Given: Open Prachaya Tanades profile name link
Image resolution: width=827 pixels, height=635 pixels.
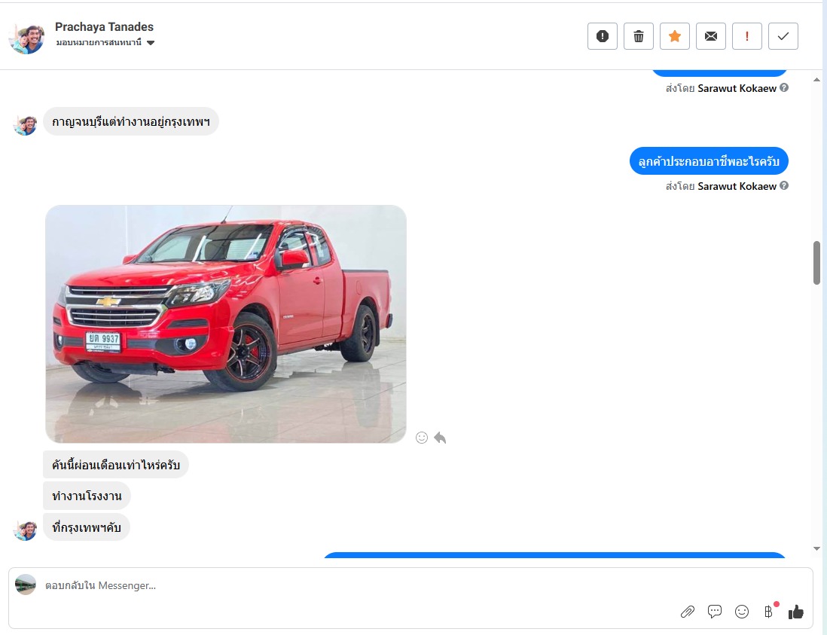Looking at the screenshot, I should pyautogui.click(x=104, y=27).
